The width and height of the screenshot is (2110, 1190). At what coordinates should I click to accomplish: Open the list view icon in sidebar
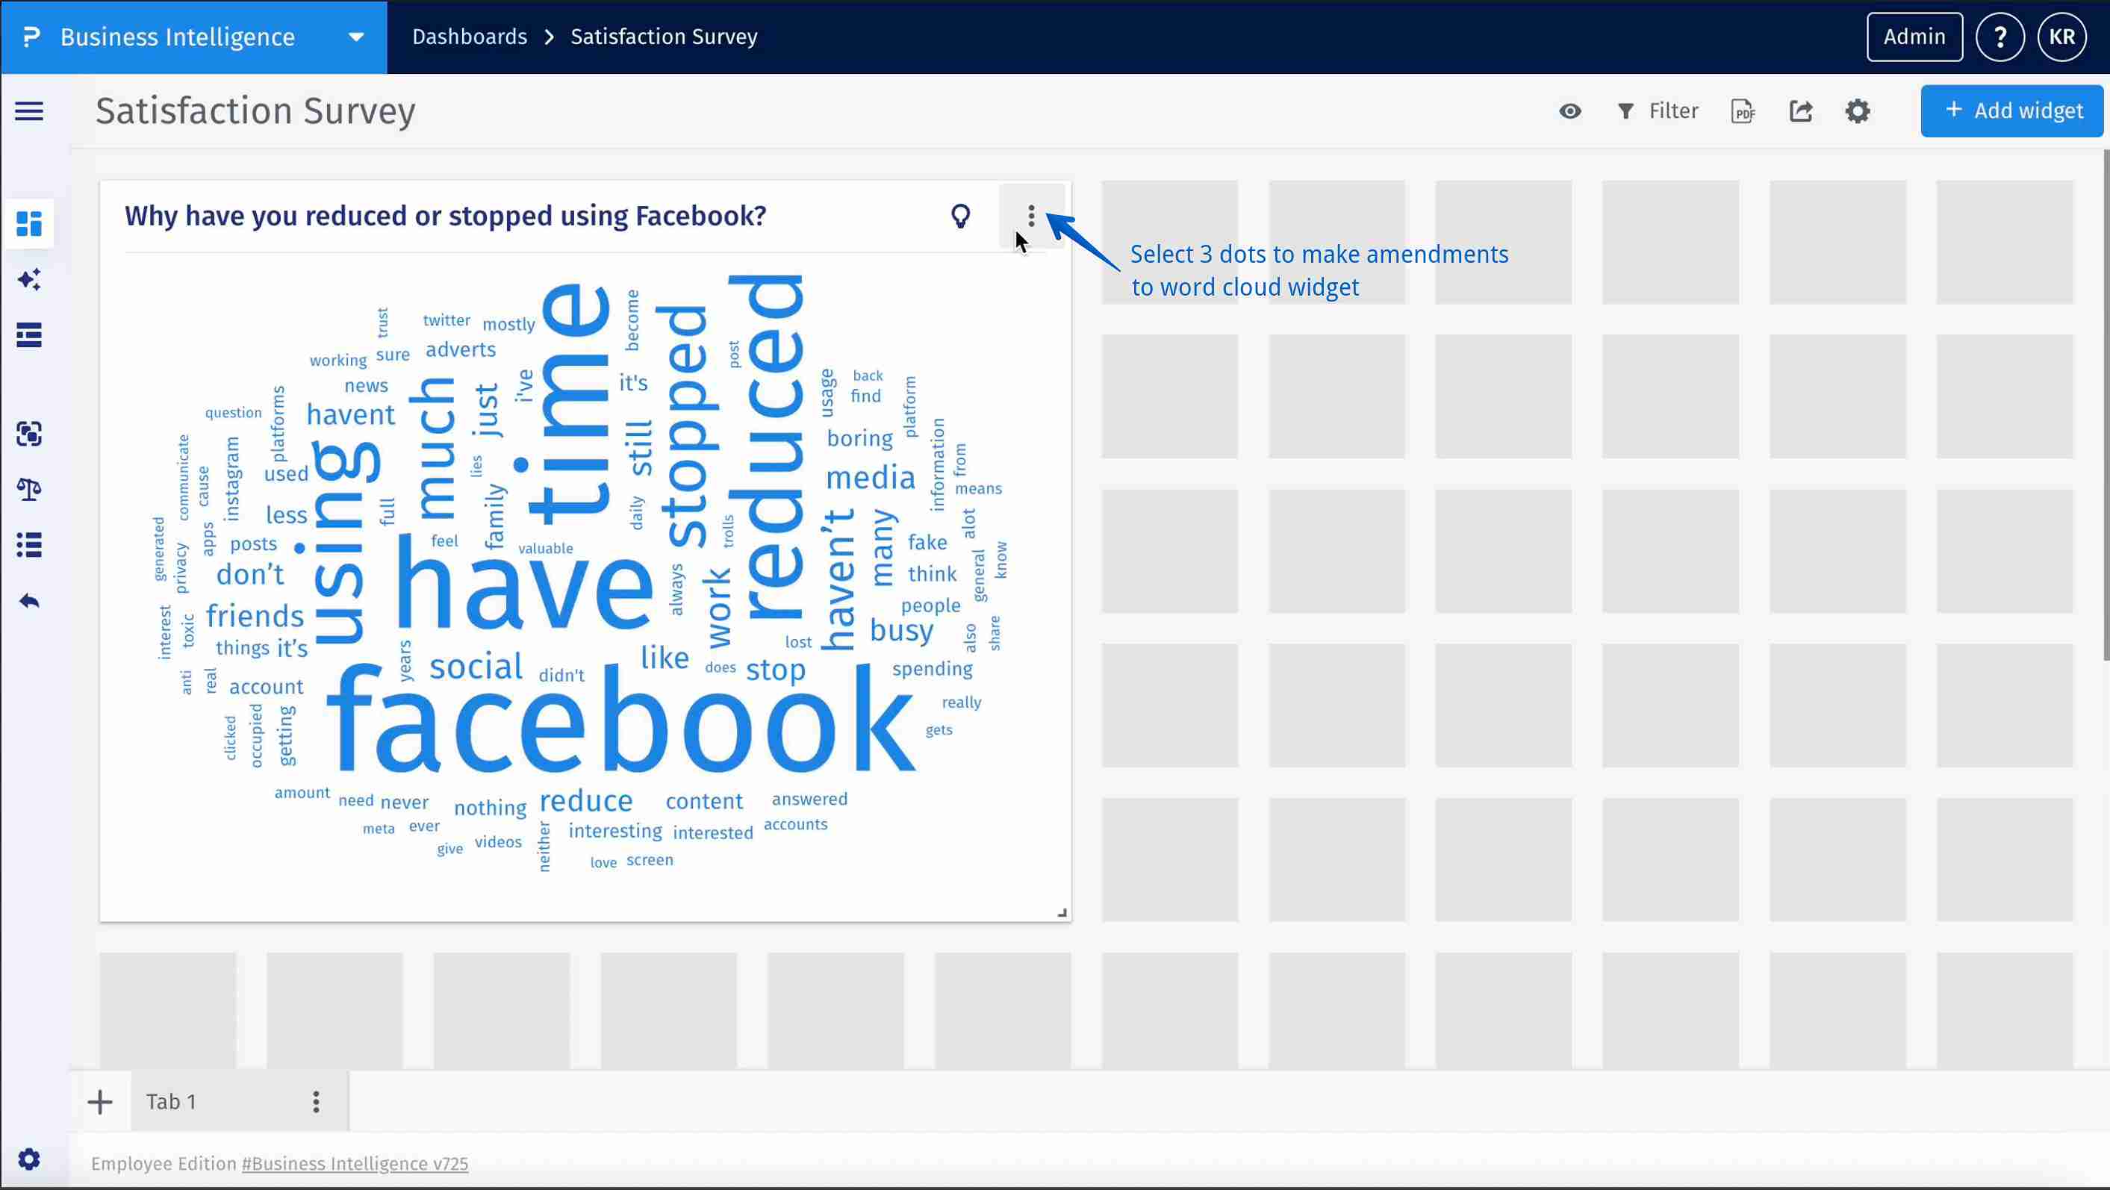point(28,545)
